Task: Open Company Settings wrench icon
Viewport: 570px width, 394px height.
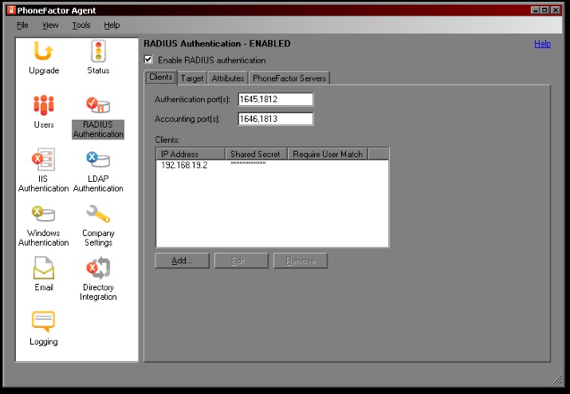Action: tap(98, 215)
